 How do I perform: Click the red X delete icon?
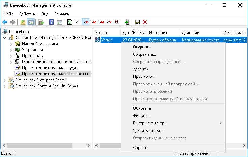click(145, 22)
